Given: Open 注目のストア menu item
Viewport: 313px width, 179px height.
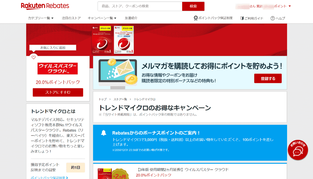Looking at the screenshot, I should pos(71,18).
